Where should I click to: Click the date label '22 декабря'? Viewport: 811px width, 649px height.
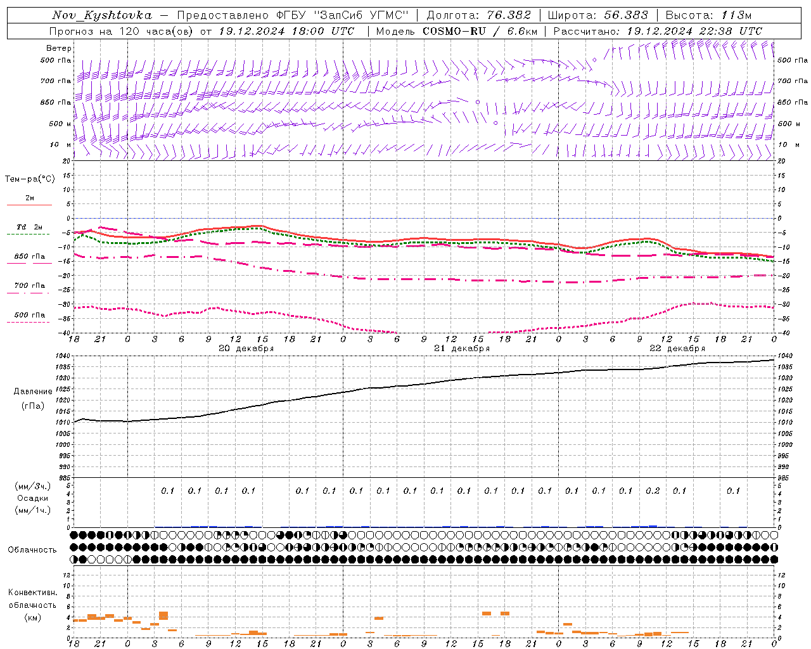tap(677, 349)
